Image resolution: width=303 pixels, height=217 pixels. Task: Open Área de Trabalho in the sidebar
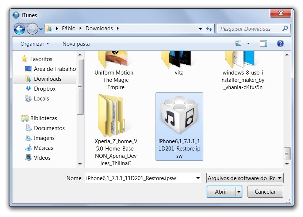(x=55, y=69)
